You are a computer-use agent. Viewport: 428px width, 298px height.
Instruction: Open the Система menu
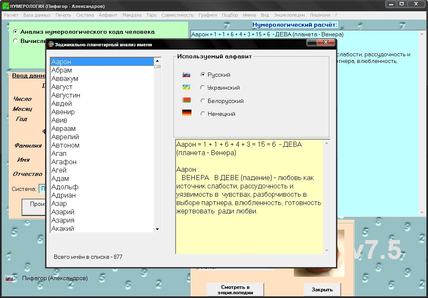[85, 15]
